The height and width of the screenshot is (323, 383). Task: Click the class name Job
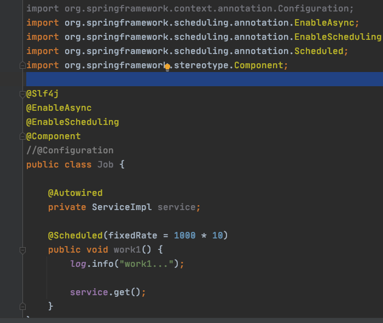[105, 165]
